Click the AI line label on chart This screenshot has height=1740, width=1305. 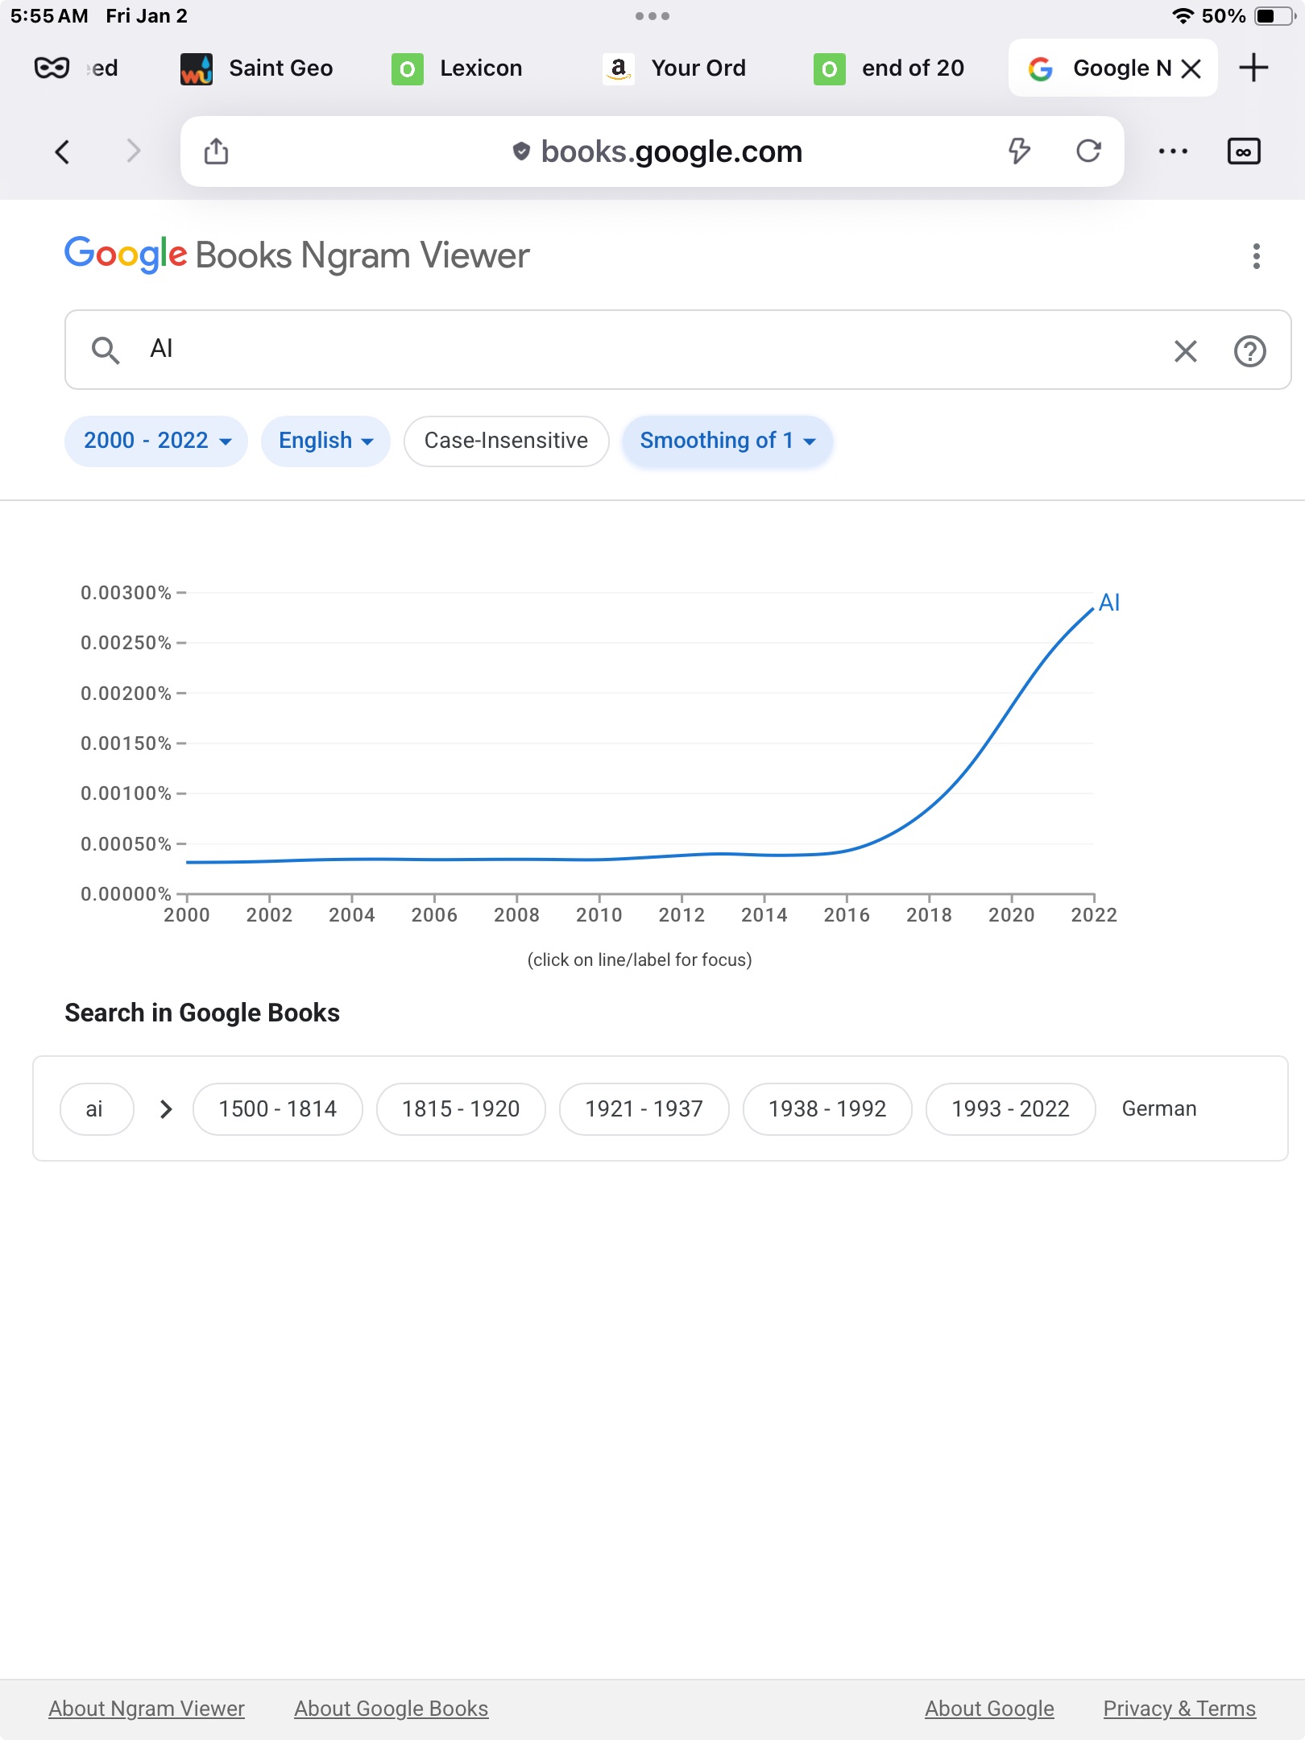coord(1109,603)
